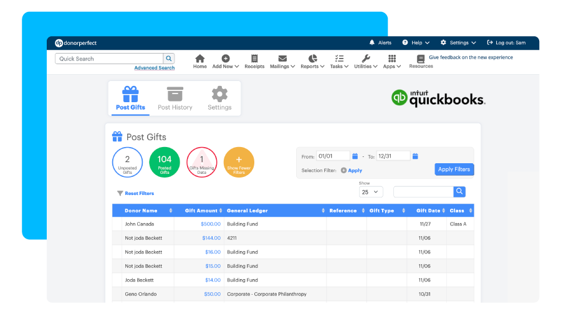This screenshot has width=561, height=314.
Task: Click the table search input field
Action: [x=423, y=192]
